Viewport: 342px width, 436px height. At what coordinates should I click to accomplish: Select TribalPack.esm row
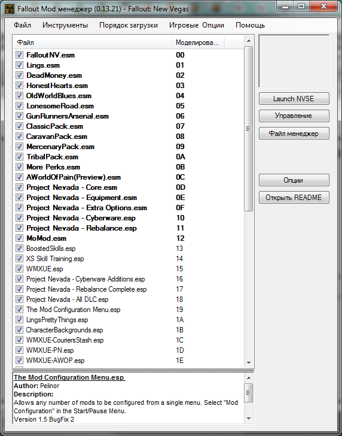128,156
